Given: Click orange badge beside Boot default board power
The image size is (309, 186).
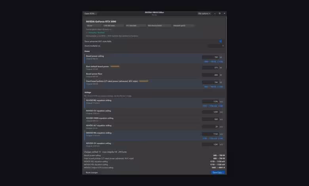Looking at the screenshot, I should pos(115,66).
